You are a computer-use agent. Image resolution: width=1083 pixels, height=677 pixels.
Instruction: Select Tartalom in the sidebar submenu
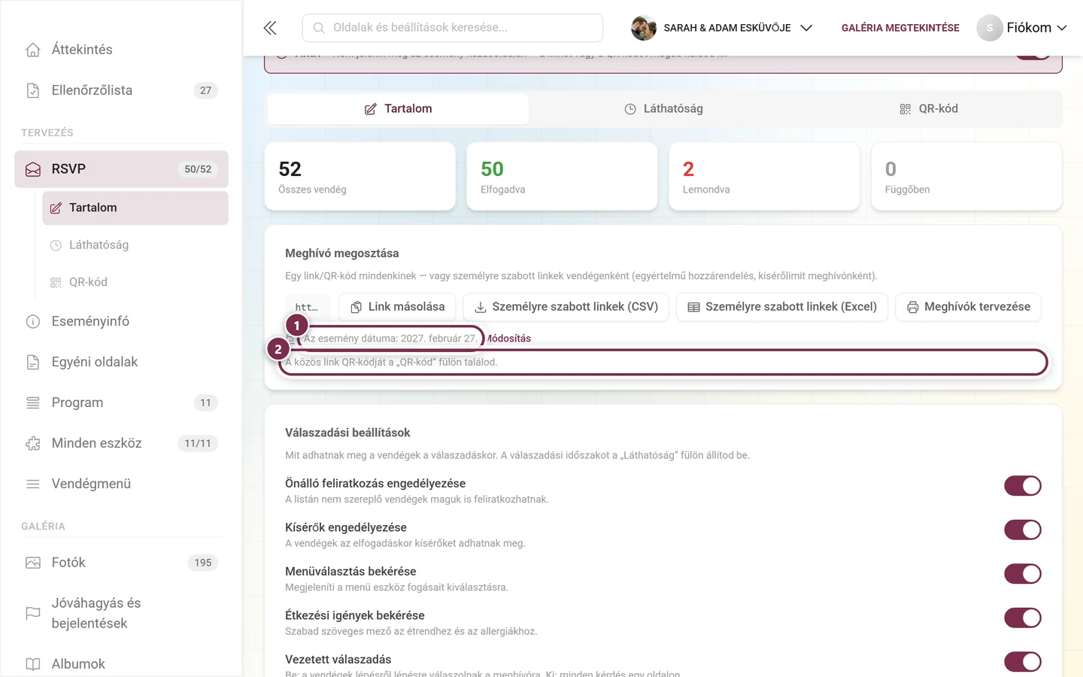coord(135,208)
